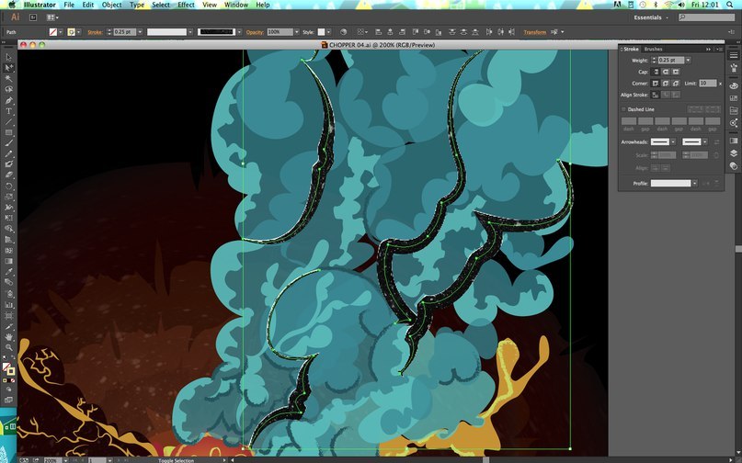
Task: Click the Stroke link in control bar
Action: tap(95, 32)
